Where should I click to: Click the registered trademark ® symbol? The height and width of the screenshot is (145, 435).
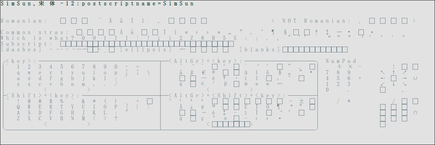(213, 72)
